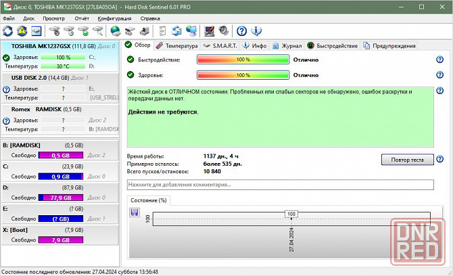
Task: Click the document report toolbar icon
Action: (x=162, y=30)
